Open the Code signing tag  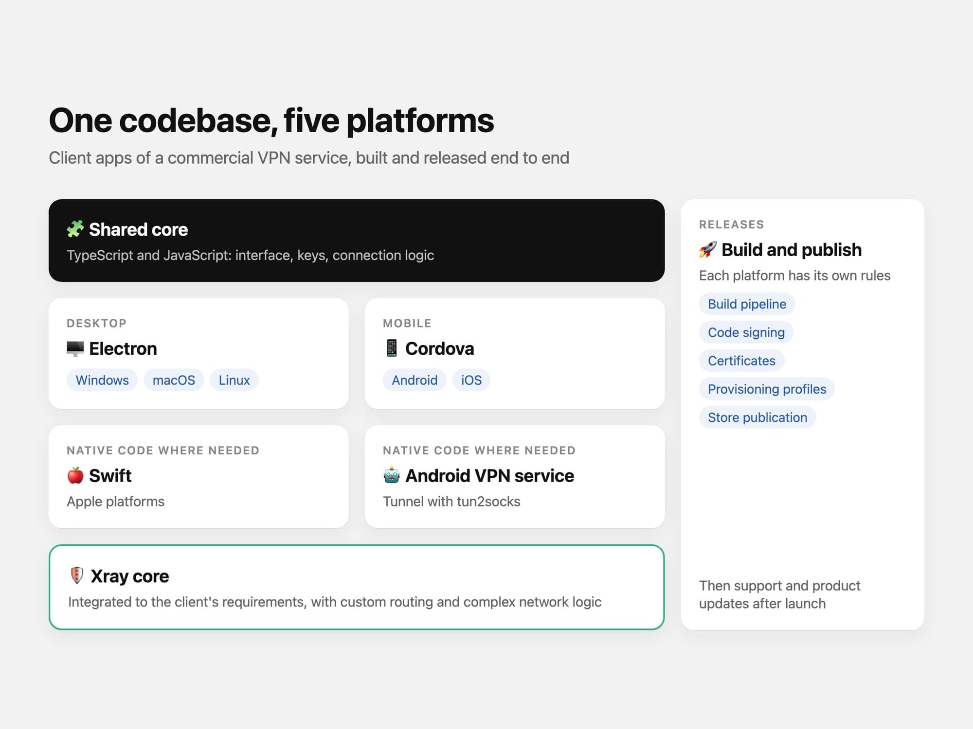pyautogui.click(x=746, y=332)
